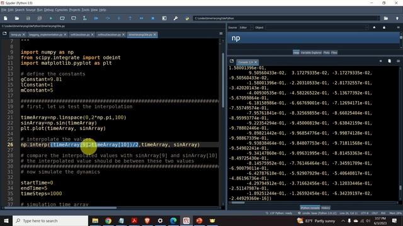Open Chrome from the taskbar
Image resolution: width=403 pixels, height=226 pixels.
click(108, 220)
